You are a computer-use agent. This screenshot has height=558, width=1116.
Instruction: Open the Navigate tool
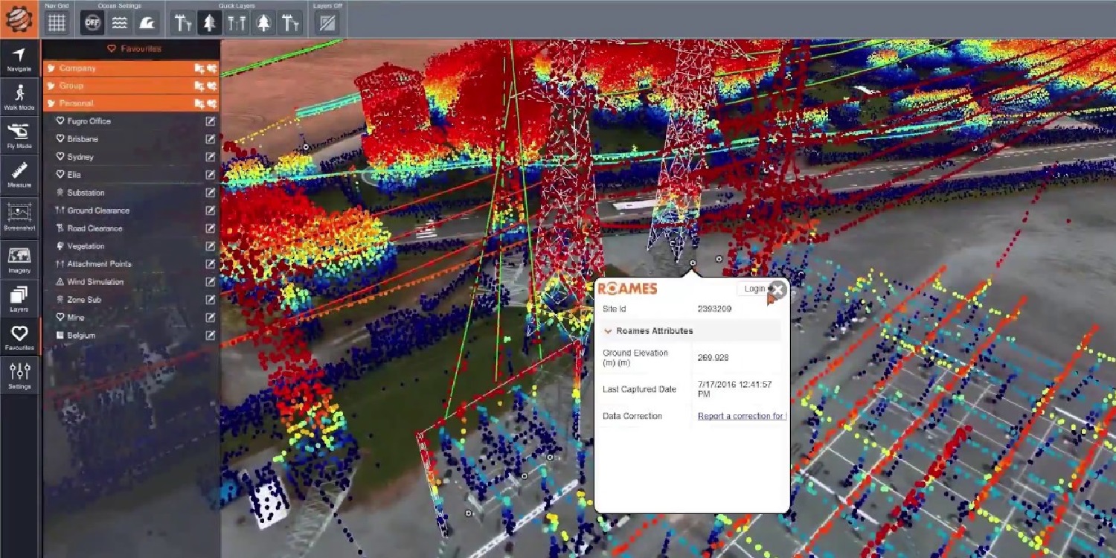coord(19,58)
